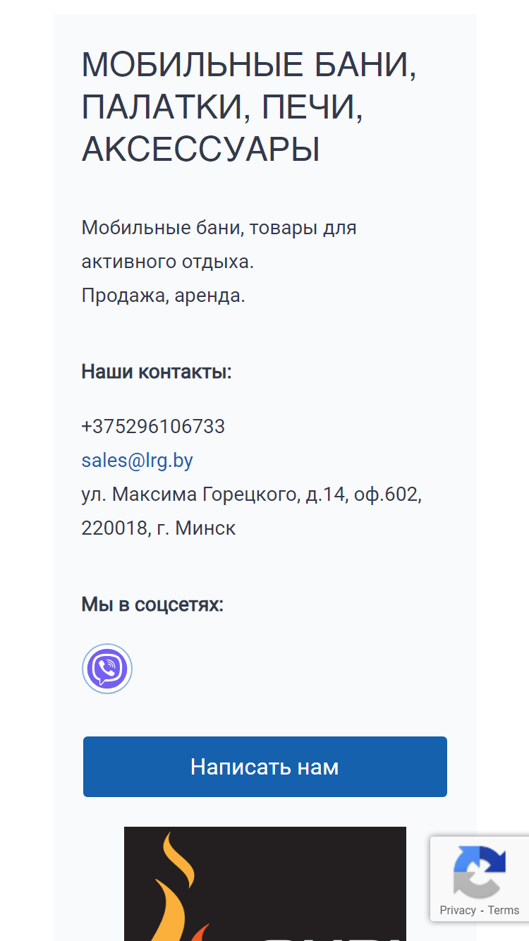Click the 220018, г. Минск postal line
This screenshot has height=941, width=529.
point(159,528)
